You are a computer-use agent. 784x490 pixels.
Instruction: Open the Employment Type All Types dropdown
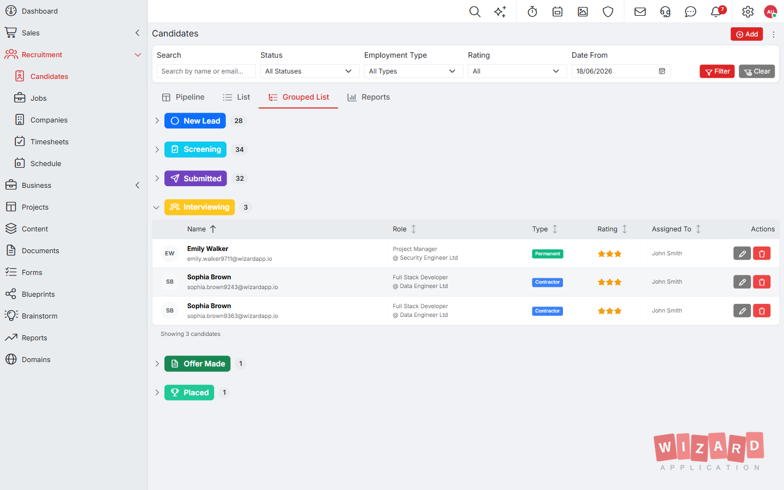413,71
